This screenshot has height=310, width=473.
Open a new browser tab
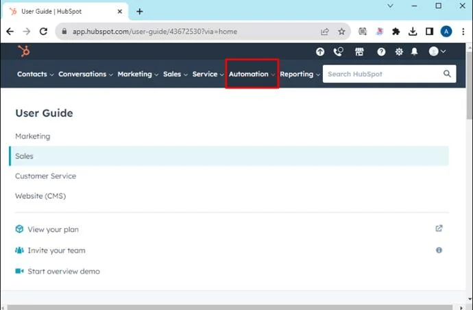[139, 12]
